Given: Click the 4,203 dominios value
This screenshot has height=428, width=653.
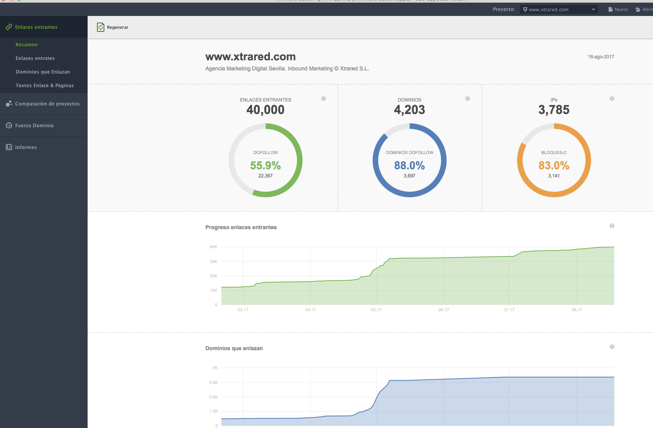Looking at the screenshot, I should click(410, 110).
